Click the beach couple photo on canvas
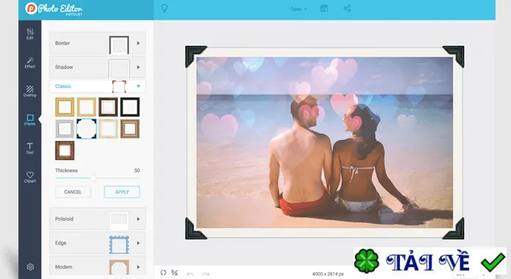 click(x=325, y=142)
